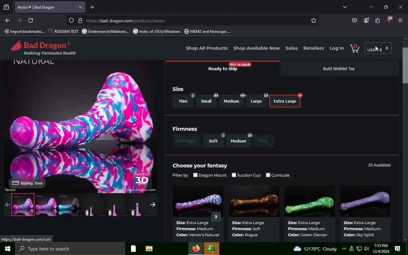Select the Mini size option
Image resolution: width=408 pixels, height=255 pixels.
click(x=183, y=101)
